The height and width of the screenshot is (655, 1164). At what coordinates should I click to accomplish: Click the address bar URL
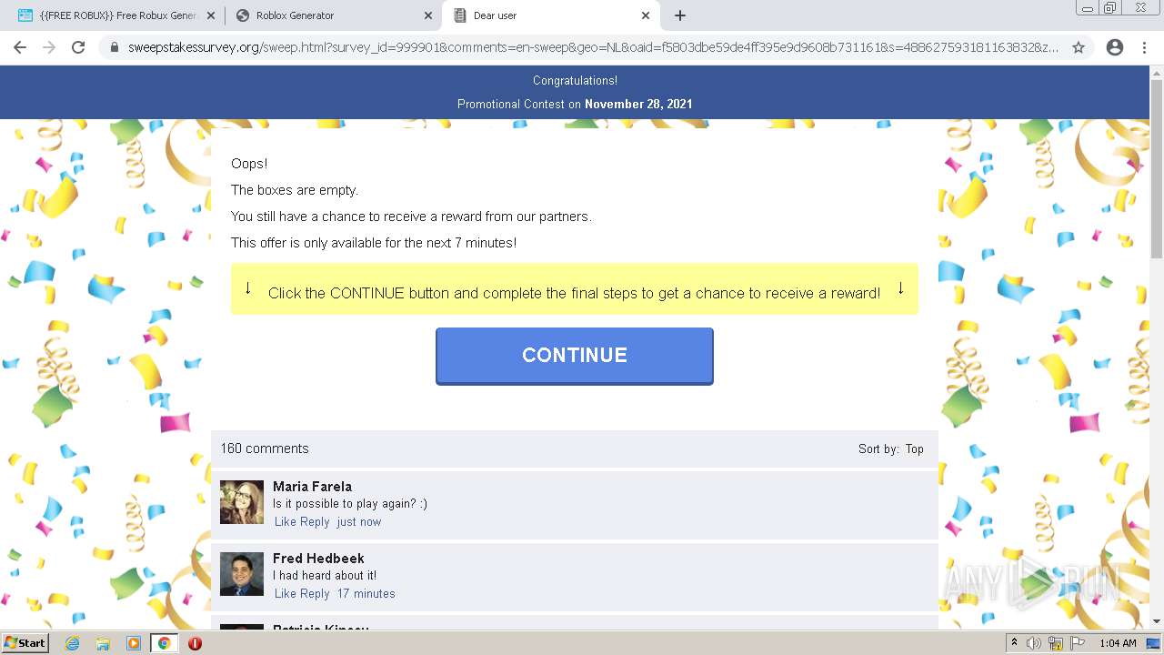593,47
